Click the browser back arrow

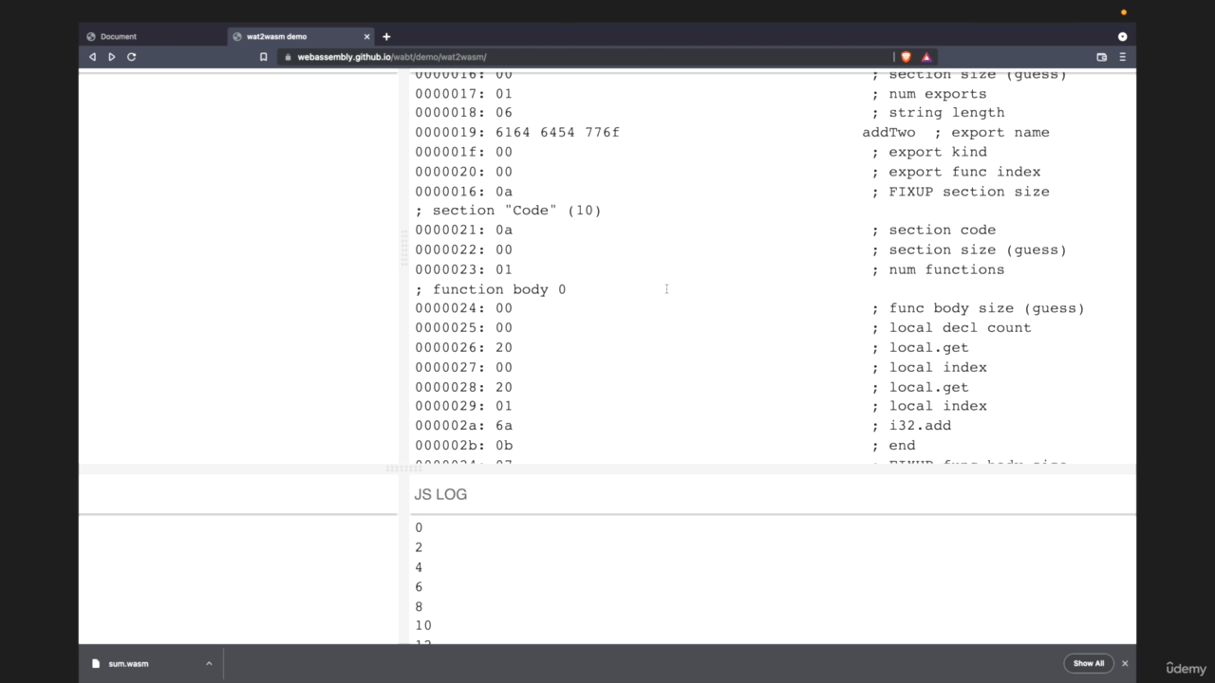92,57
